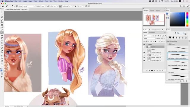Click the Search icon in the options bar

[181, 6]
